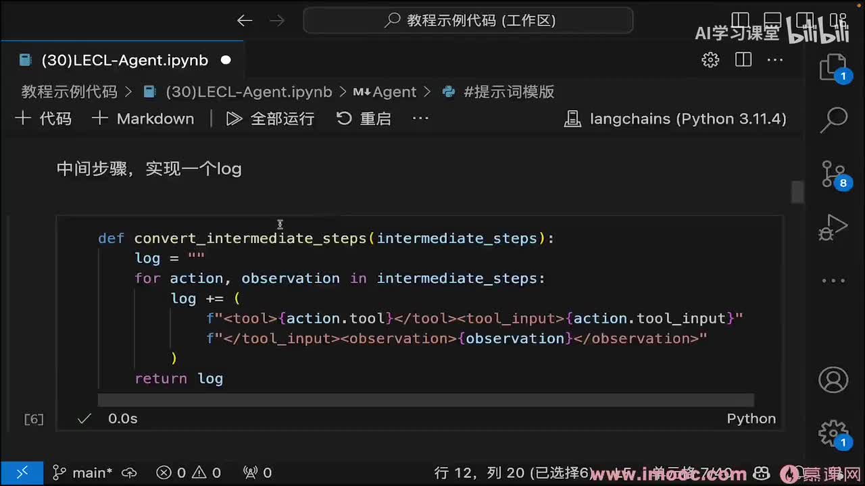Click the f-string line containing {observation}
865x486 pixels.
[x=457, y=339]
